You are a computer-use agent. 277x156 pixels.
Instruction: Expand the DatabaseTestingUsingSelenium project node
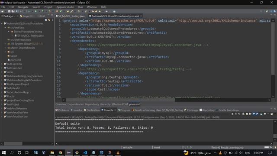[2, 76]
